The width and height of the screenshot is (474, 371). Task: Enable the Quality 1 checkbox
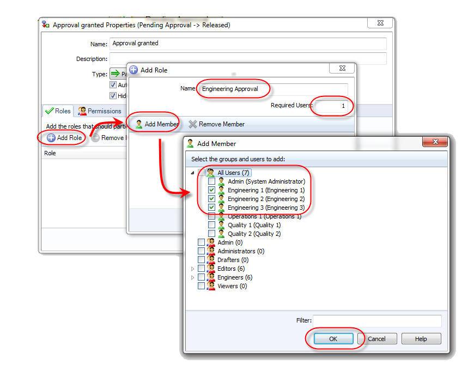212,224
